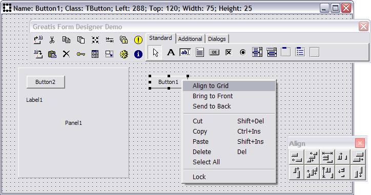The height and width of the screenshot is (195, 371).
Task: Click the X Delete toolbar icon
Action: pyautogui.click(x=67, y=54)
